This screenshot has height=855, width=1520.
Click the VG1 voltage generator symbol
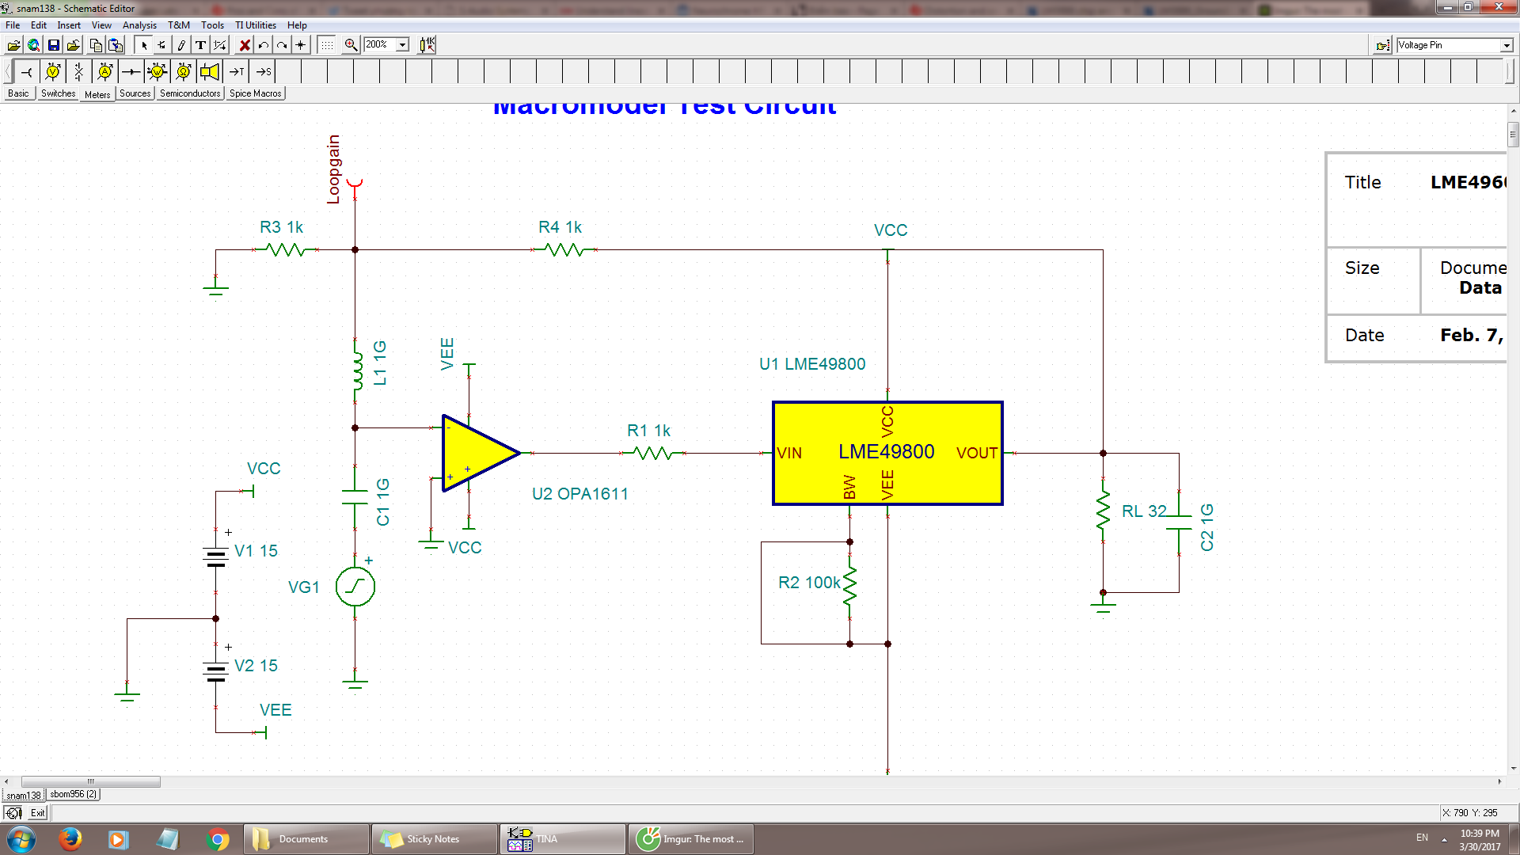click(x=355, y=587)
